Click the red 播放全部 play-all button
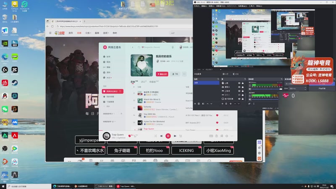The image size is (336, 189). (162, 74)
